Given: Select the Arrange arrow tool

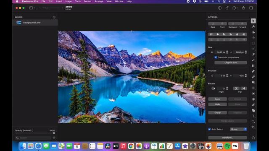Looking at the screenshot, I should (x=253, y=21).
